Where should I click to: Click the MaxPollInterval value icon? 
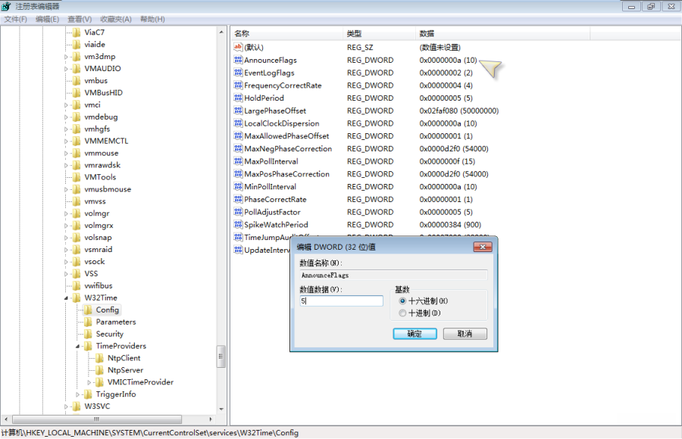click(238, 161)
